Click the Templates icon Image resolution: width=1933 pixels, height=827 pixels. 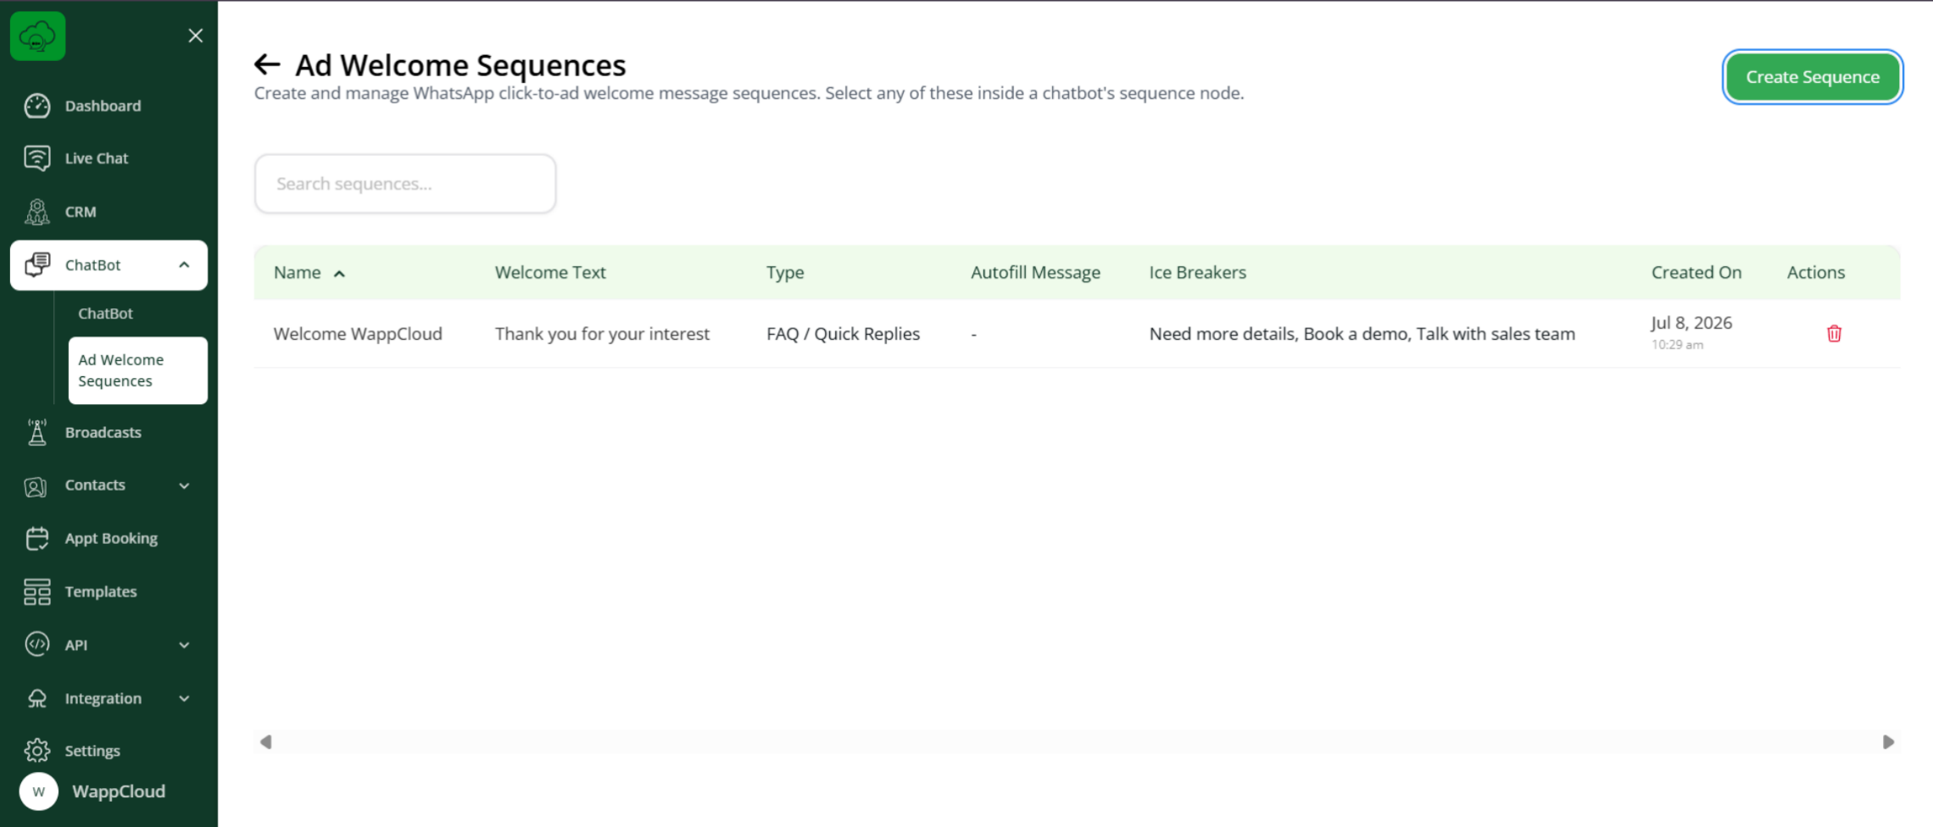click(x=37, y=591)
